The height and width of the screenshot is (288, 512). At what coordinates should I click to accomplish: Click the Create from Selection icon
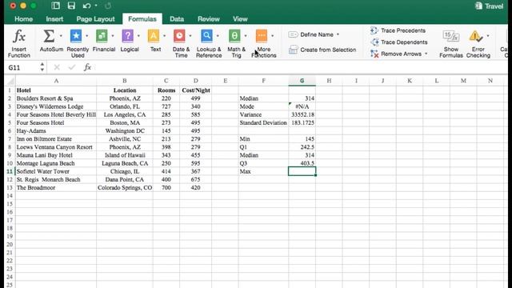click(294, 50)
